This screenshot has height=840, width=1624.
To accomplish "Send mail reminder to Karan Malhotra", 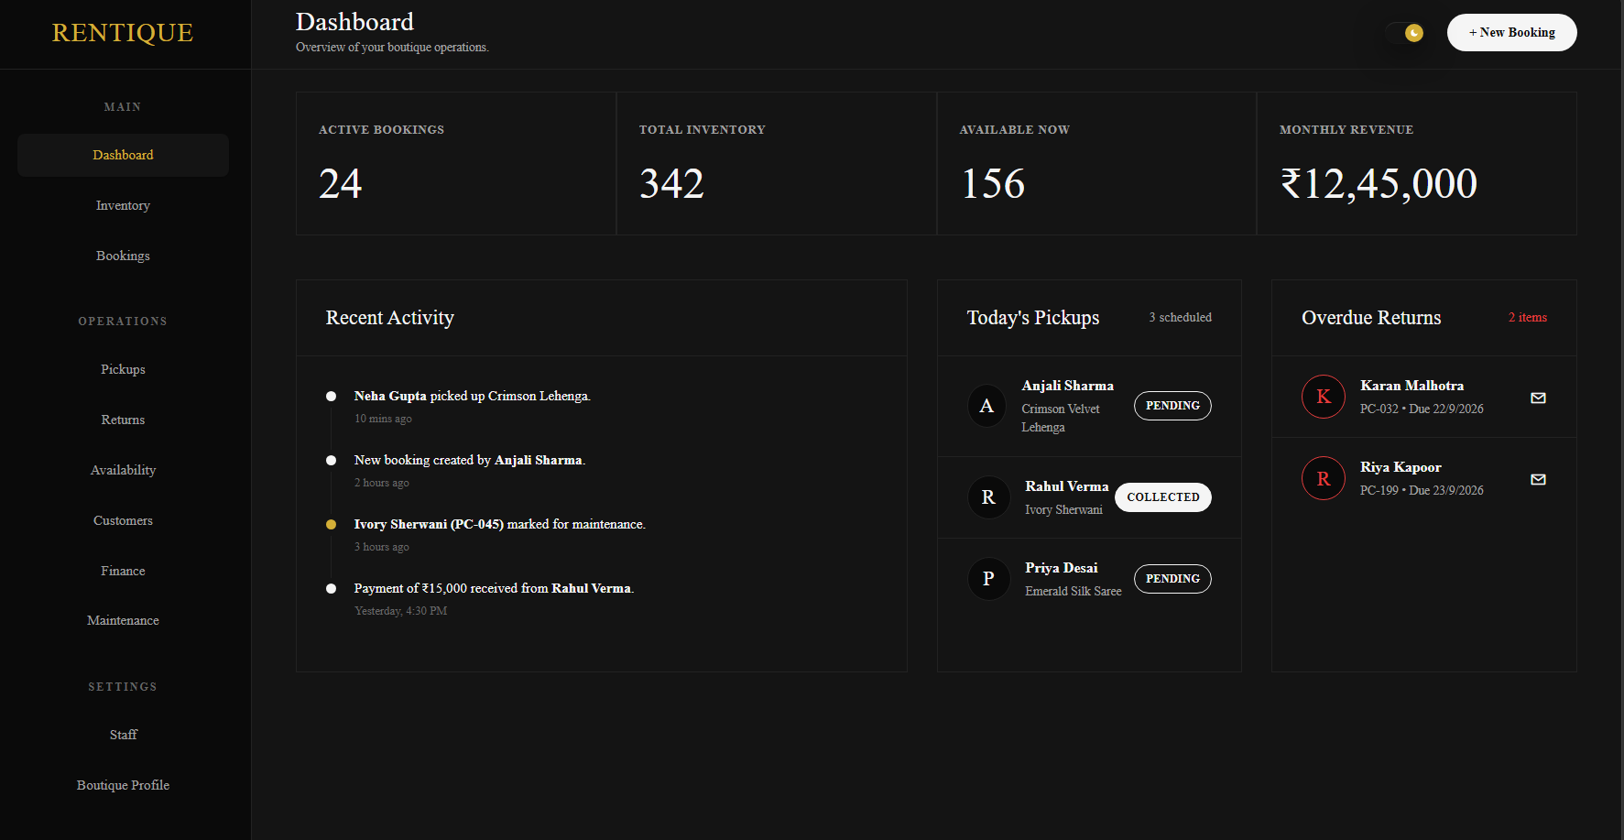I will [x=1538, y=398].
